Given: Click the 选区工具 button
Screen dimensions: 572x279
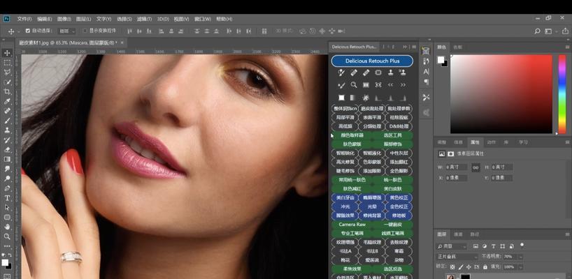Looking at the screenshot, I should pyautogui.click(x=392, y=135).
